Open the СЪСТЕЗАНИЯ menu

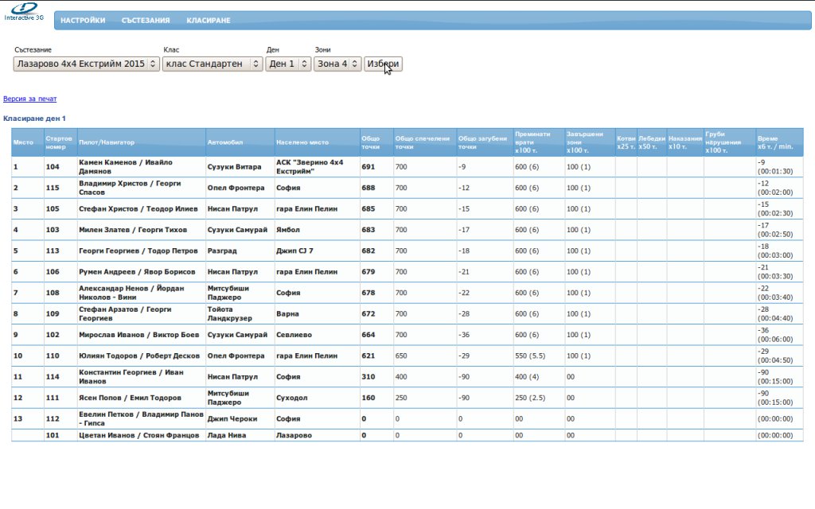[x=146, y=20]
